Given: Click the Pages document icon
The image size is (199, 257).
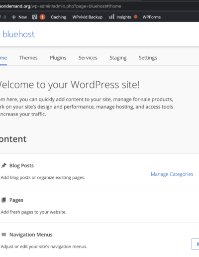Looking at the screenshot, I should (3, 200).
